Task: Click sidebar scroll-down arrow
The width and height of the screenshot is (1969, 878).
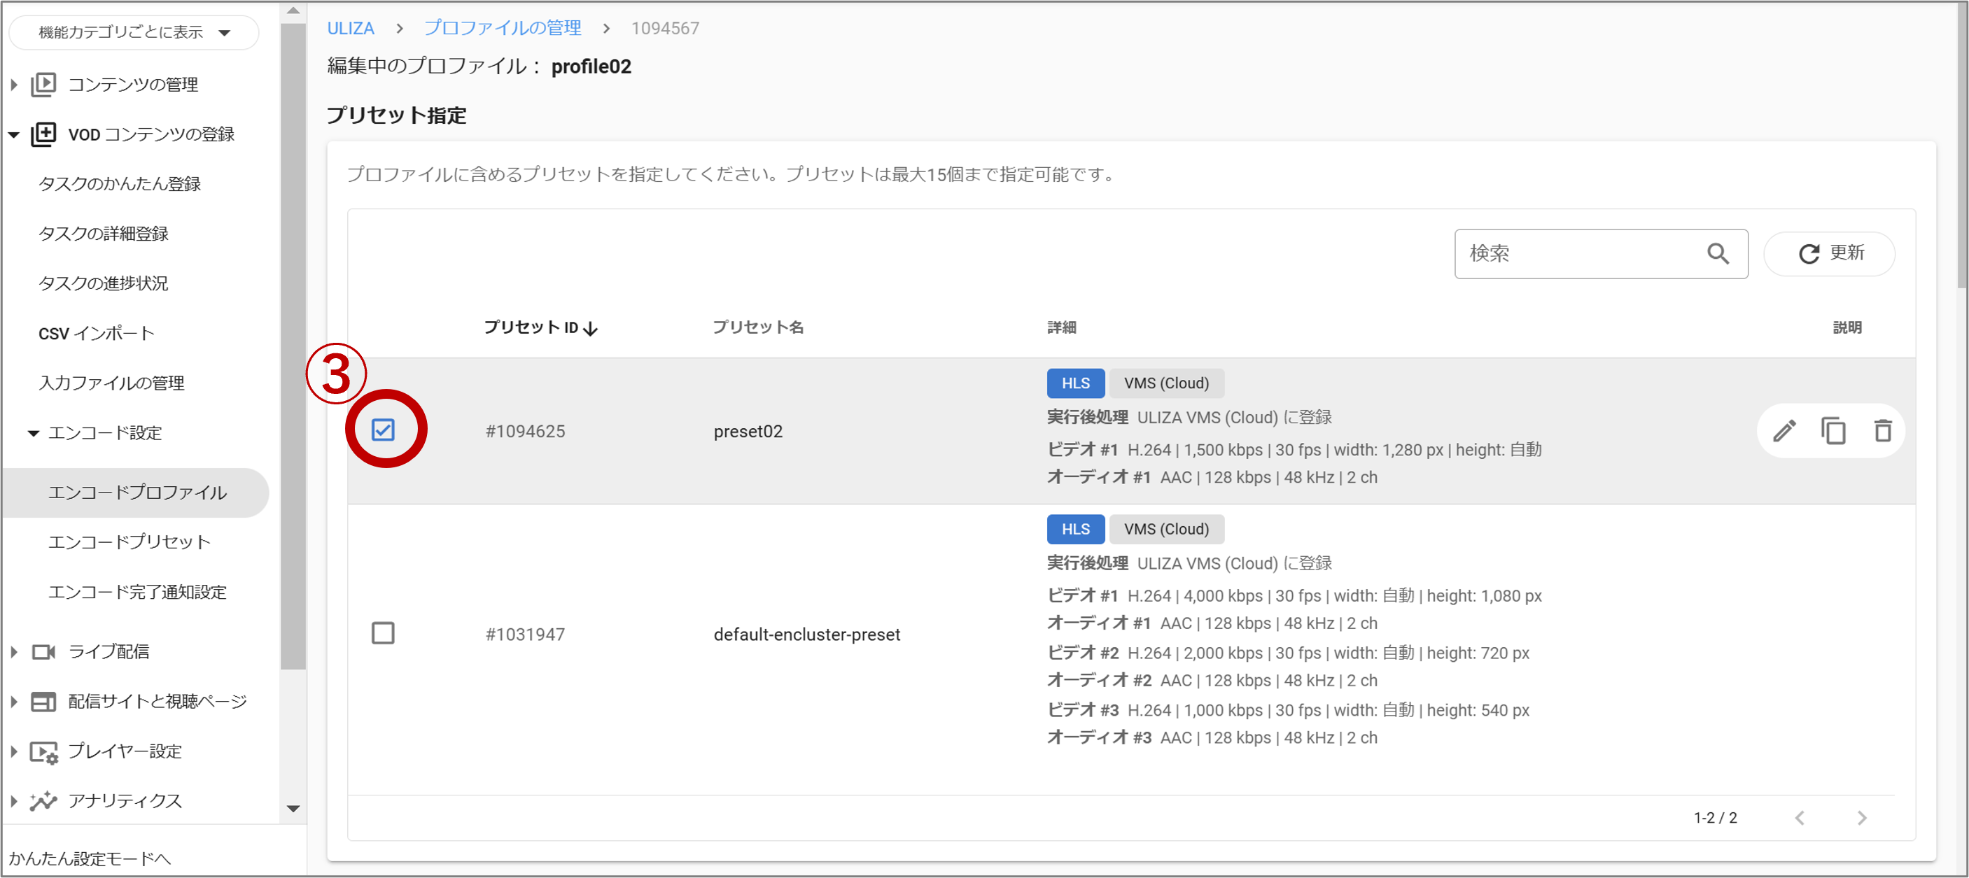Action: click(x=293, y=809)
